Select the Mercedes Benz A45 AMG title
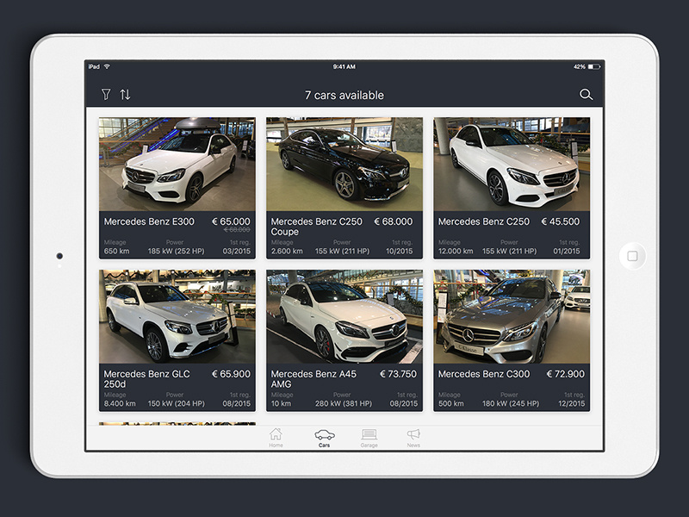 pos(313,379)
